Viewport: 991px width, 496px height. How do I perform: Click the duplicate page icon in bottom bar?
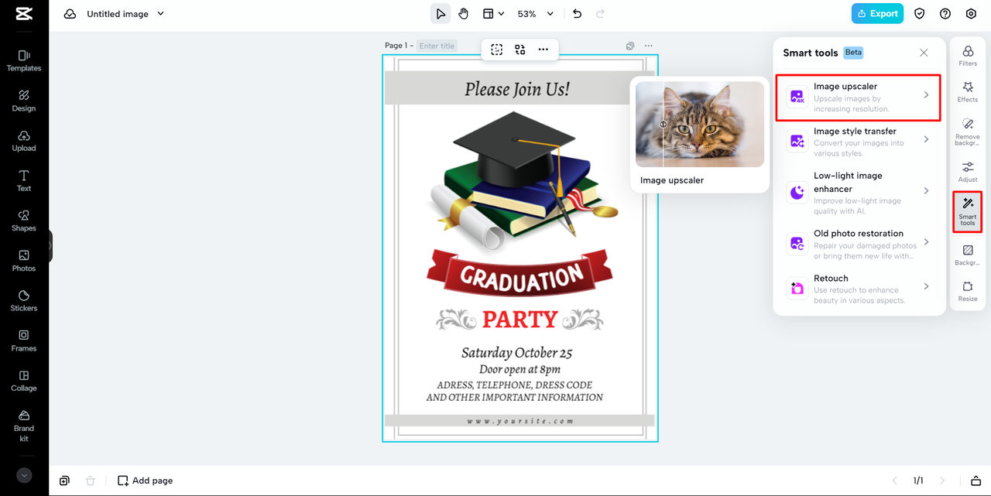65,481
